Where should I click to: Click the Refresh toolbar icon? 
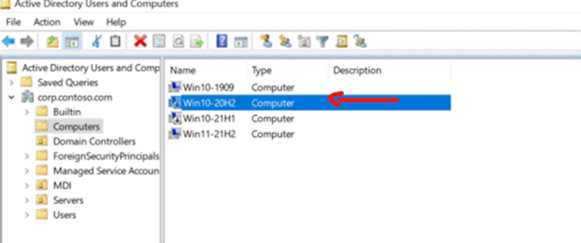click(179, 41)
